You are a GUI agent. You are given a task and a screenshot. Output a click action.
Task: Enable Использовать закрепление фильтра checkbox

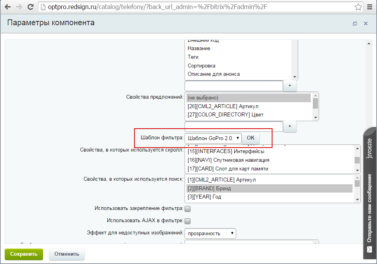coord(188,209)
